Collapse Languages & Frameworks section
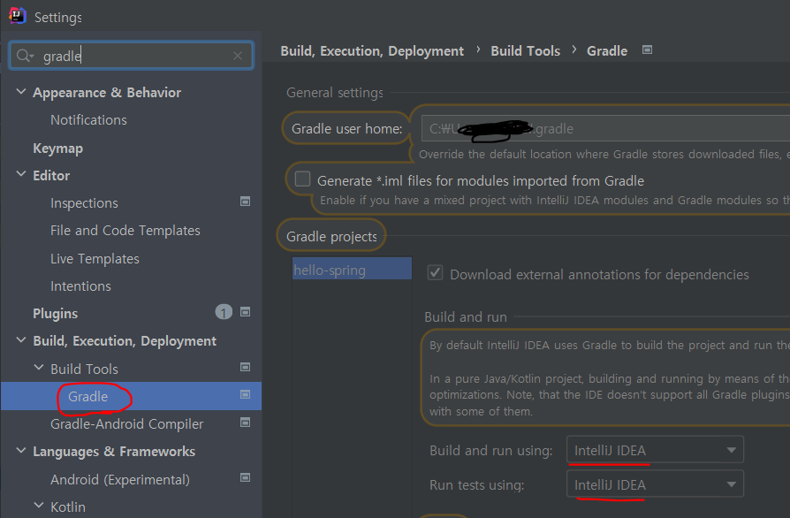The image size is (790, 518). pyautogui.click(x=21, y=451)
